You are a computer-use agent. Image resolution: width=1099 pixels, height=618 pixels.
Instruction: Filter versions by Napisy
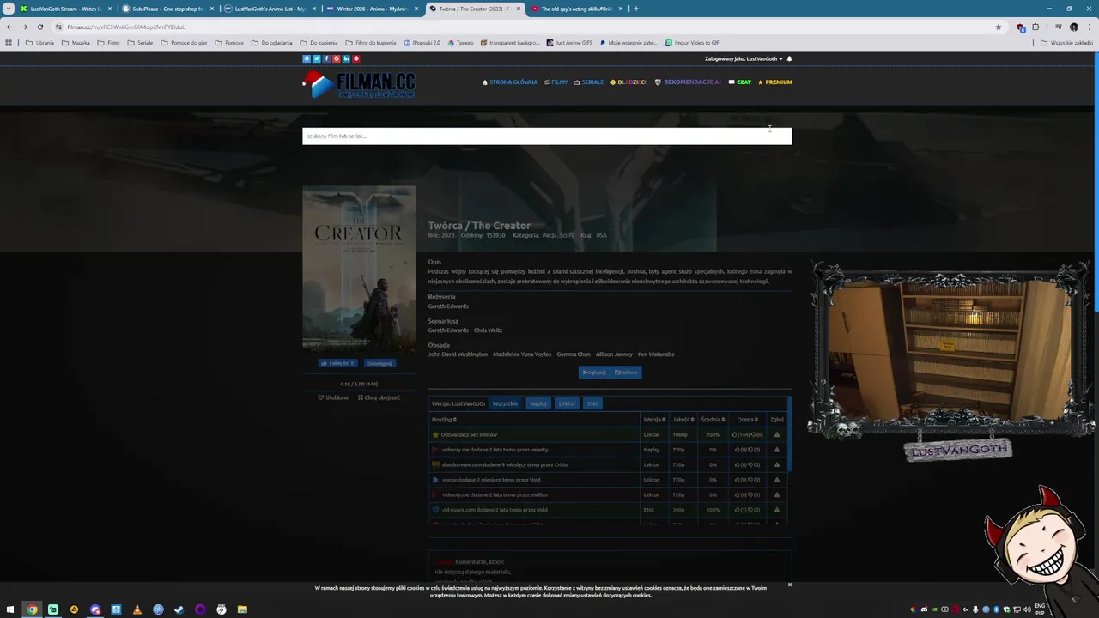538,403
